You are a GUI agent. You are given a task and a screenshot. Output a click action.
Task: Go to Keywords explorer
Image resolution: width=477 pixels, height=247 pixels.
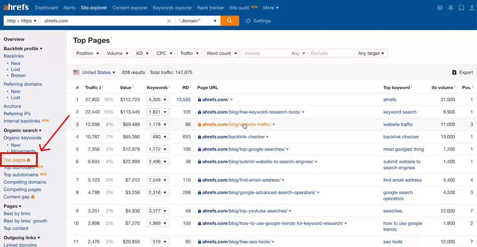tap(172, 8)
